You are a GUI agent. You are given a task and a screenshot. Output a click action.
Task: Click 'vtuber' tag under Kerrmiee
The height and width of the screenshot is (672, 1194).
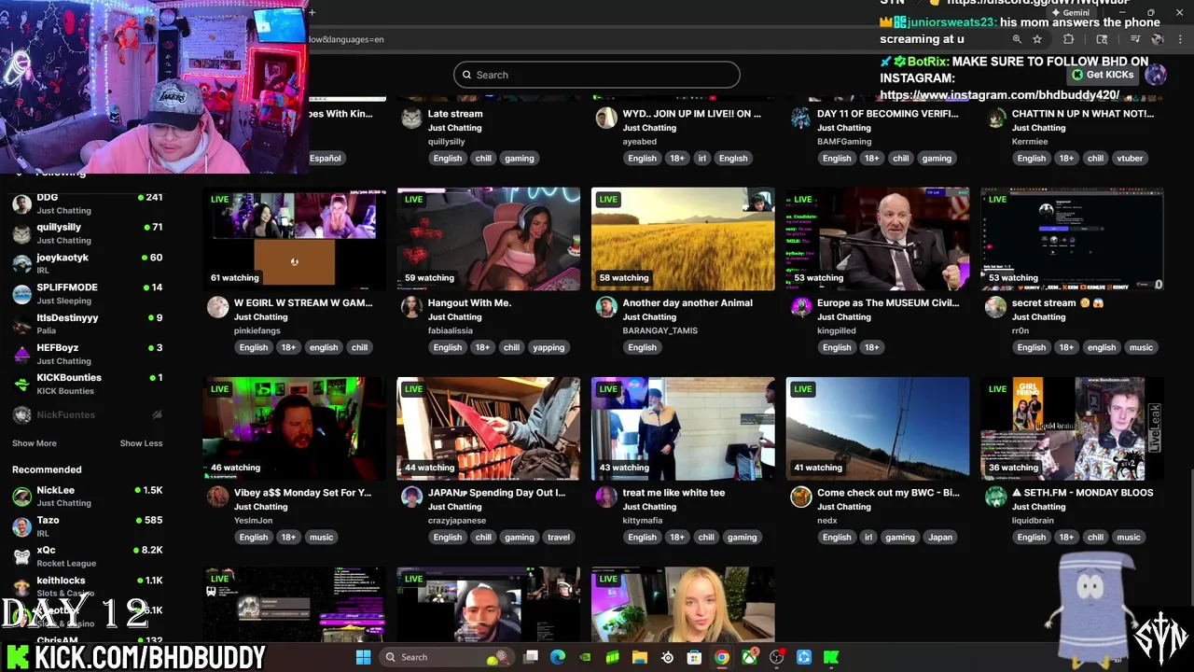1130,158
